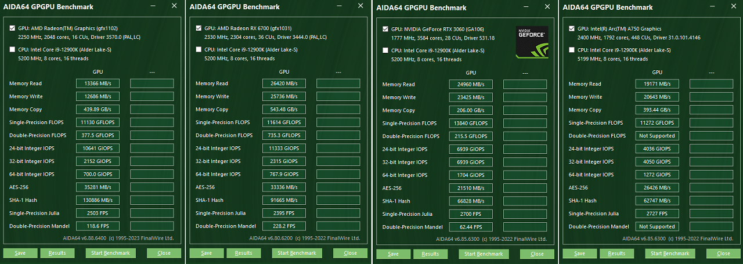
Task: Click Save in the gfx1102 window
Action: [20, 253]
